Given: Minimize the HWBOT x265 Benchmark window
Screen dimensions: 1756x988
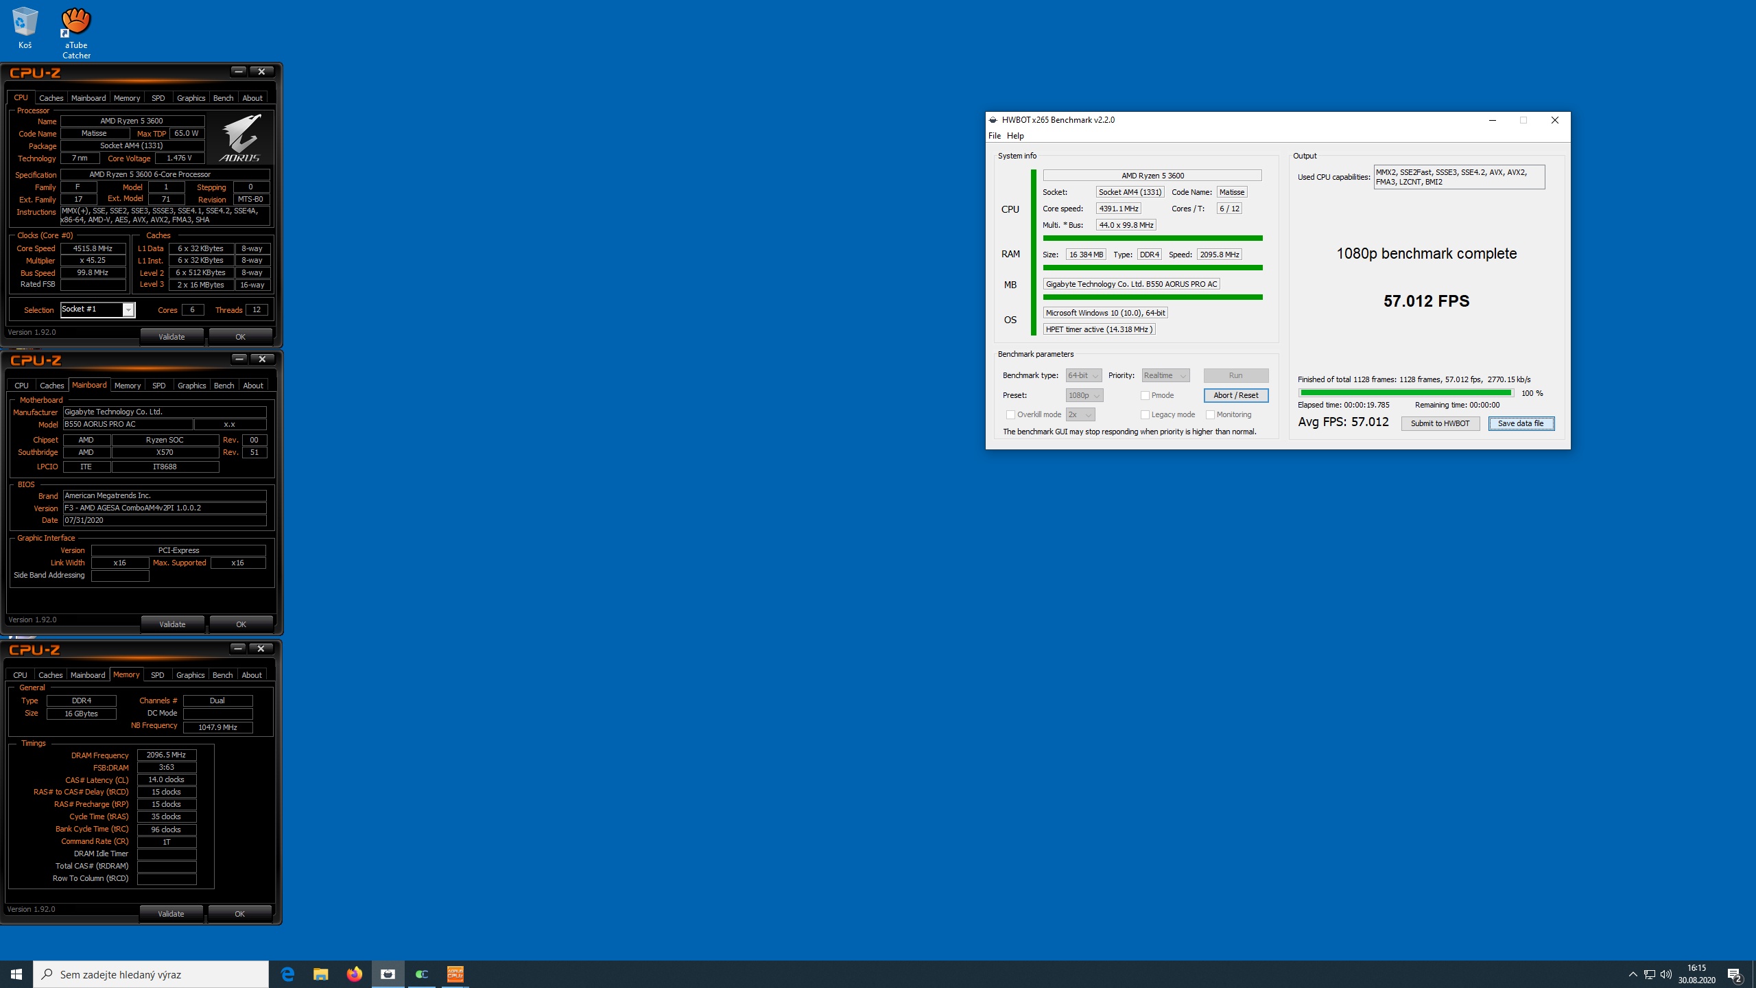Looking at the screenshot, I should [1492, 120].
